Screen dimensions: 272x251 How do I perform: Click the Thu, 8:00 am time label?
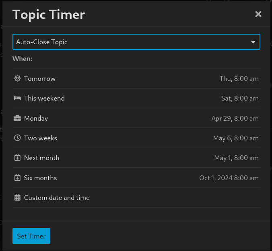pos(239,78)
